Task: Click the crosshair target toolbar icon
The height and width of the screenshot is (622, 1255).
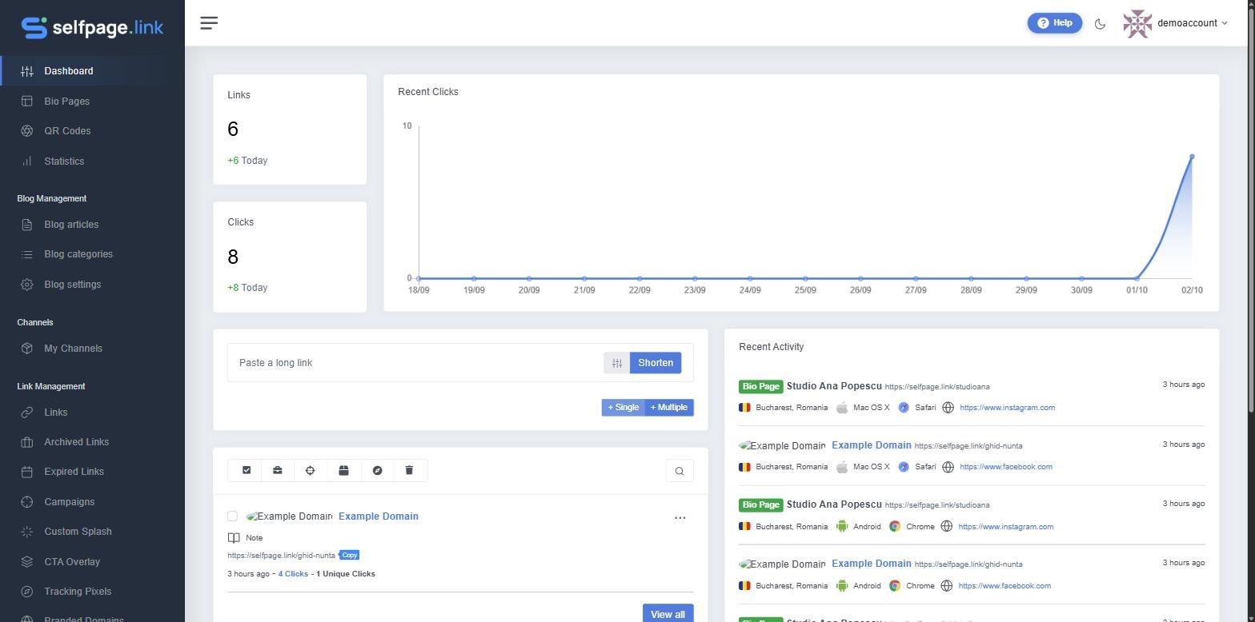Action: tap(311, 471)
